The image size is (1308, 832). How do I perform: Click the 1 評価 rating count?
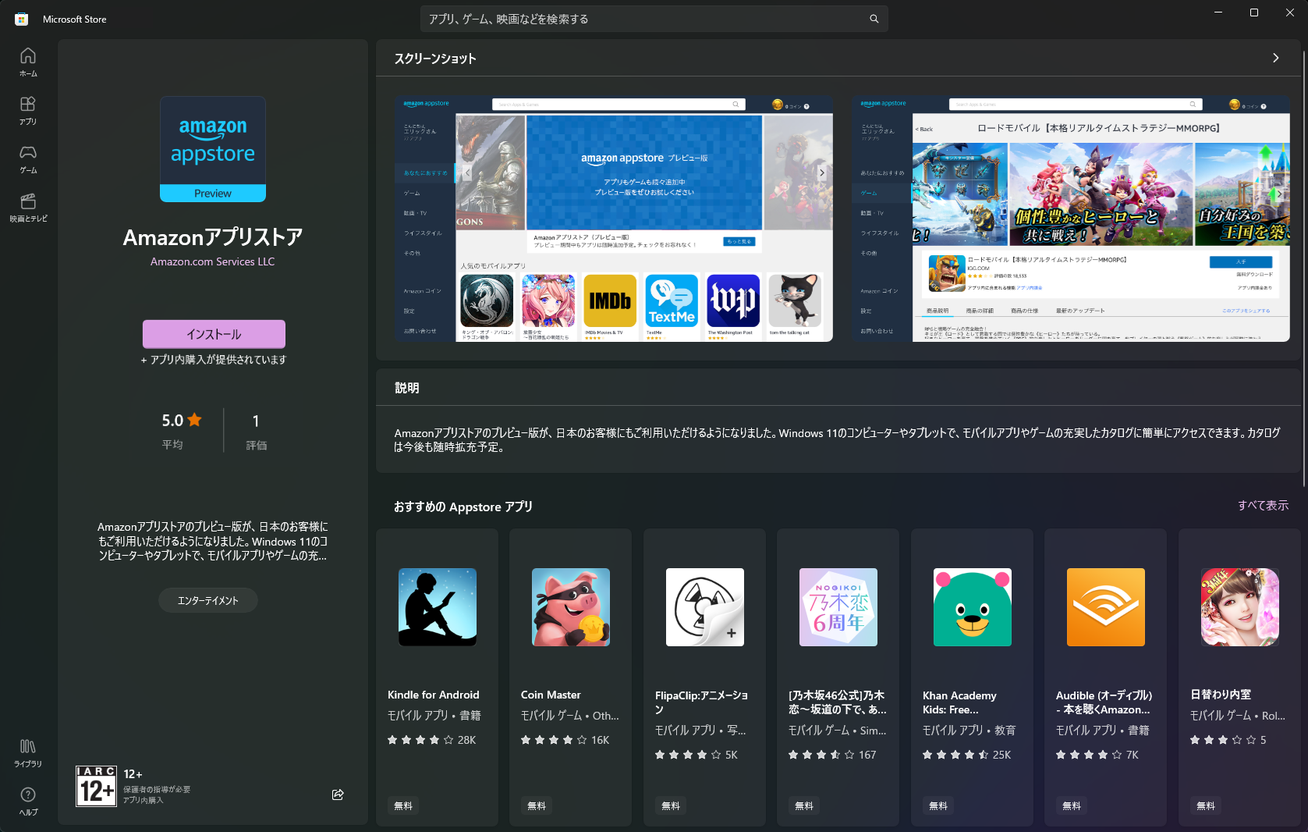(256, 430)
